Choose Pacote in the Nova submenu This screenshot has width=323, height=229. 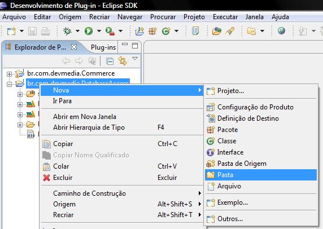coord(261,130)
